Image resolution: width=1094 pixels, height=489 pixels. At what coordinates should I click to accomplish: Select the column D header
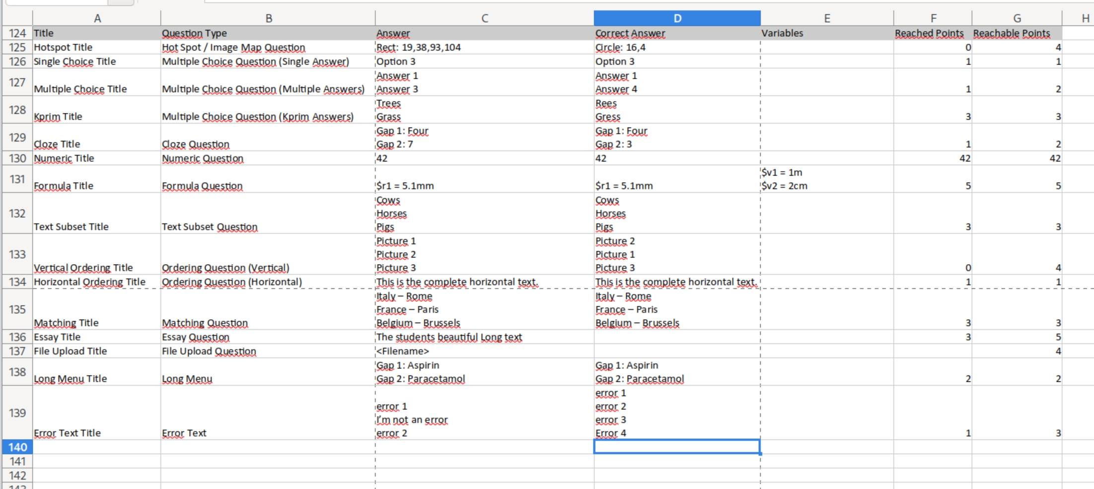[x=677, y=18]
